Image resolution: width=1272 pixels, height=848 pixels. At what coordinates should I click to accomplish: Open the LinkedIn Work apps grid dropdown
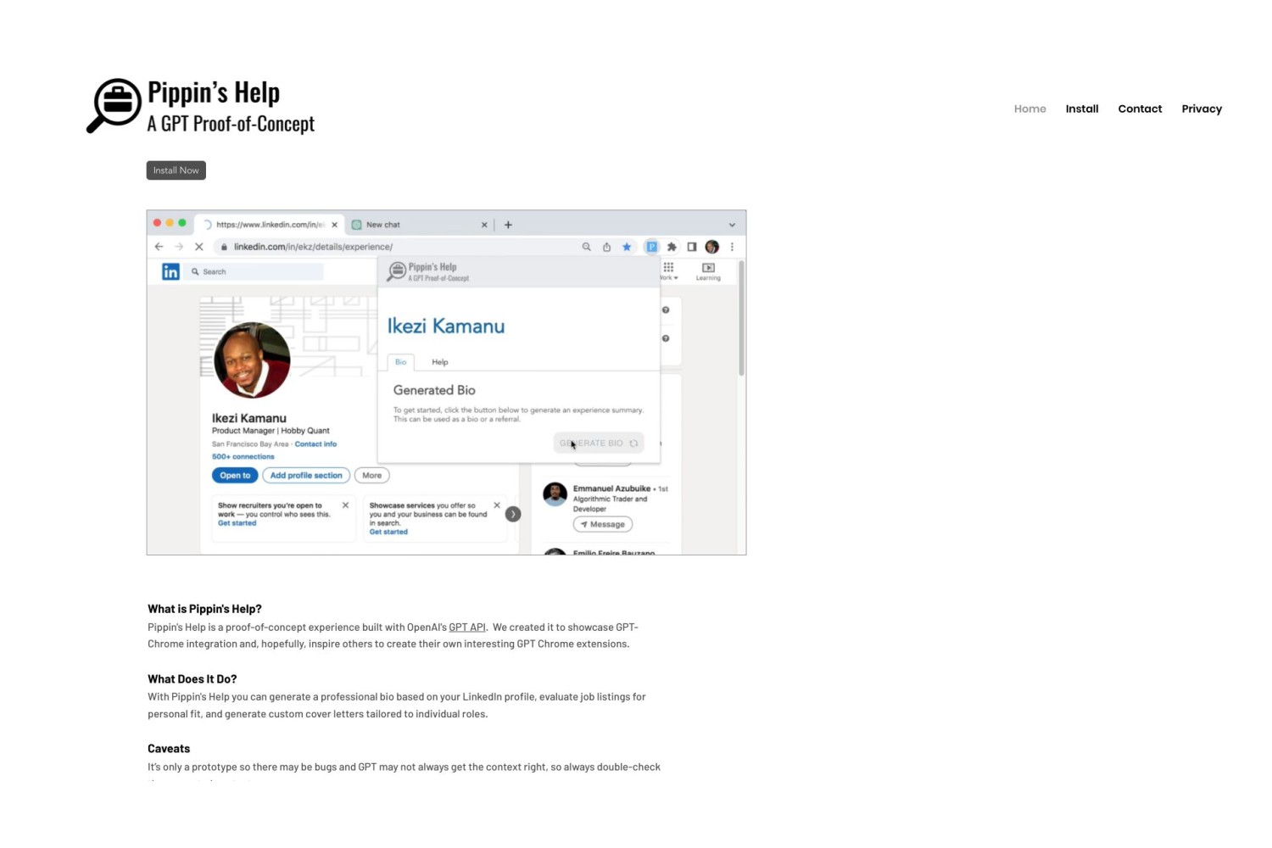tap(668, 271)
